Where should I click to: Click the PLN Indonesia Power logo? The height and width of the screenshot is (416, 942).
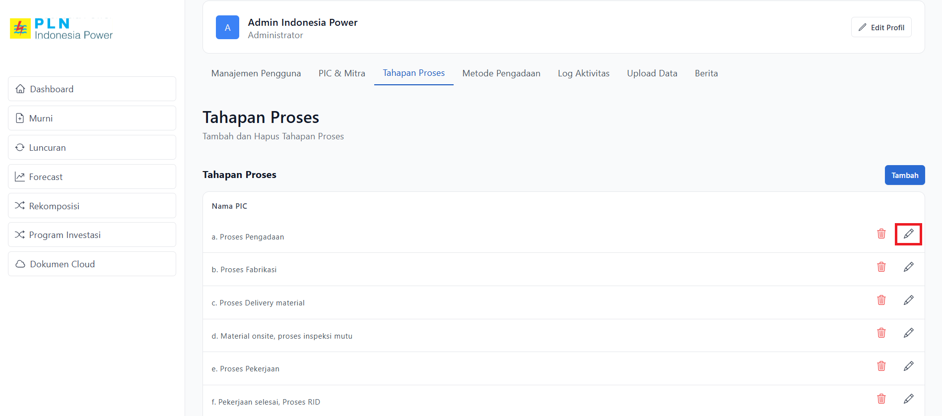[x=62, y=29]
